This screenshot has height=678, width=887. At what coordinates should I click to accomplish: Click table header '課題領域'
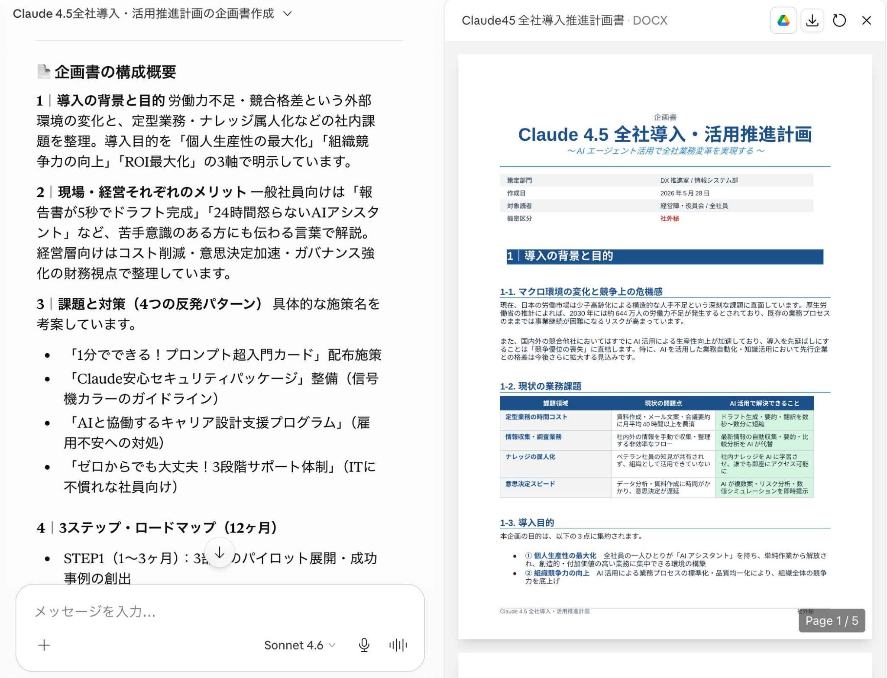click(x=555, y=403)
